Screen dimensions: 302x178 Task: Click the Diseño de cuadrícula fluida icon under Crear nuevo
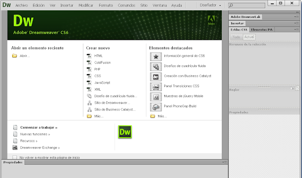pyautogui.click(x=89, y=96)
